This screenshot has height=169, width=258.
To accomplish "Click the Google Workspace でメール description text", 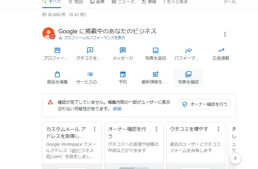I will [71, 150].
